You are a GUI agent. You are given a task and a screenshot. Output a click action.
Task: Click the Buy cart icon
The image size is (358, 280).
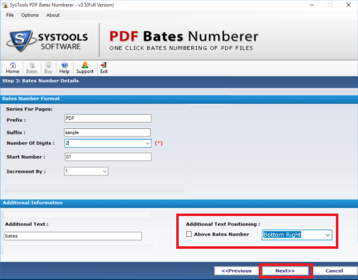[x=48, y=67]
